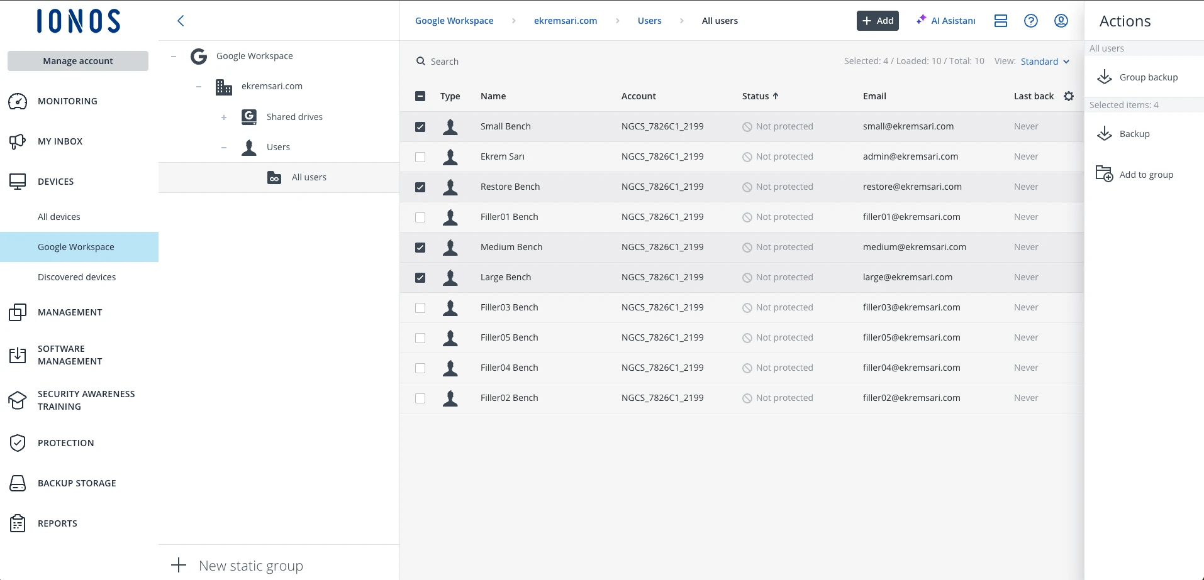
Task: Sort by the Name column header
Action: coord(493,96)
